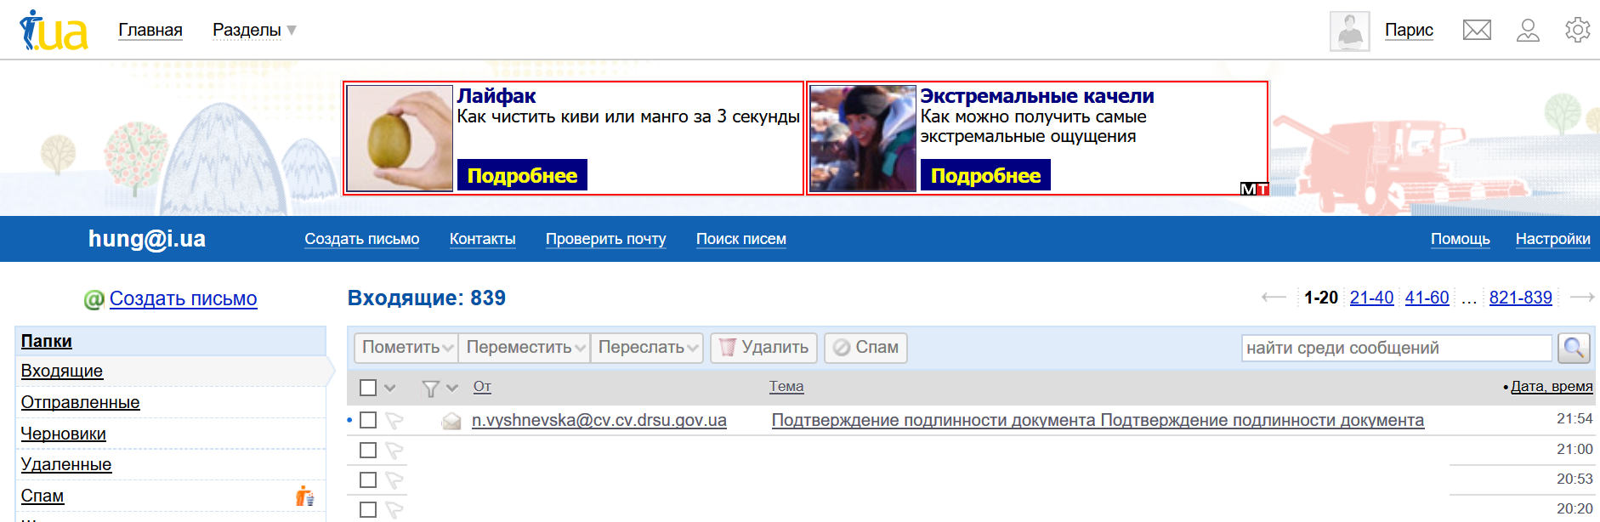Viewport: 1600px width, 522px height.
Task: Select the n.vyshnevska message checkbox
Action: [368, 420]
